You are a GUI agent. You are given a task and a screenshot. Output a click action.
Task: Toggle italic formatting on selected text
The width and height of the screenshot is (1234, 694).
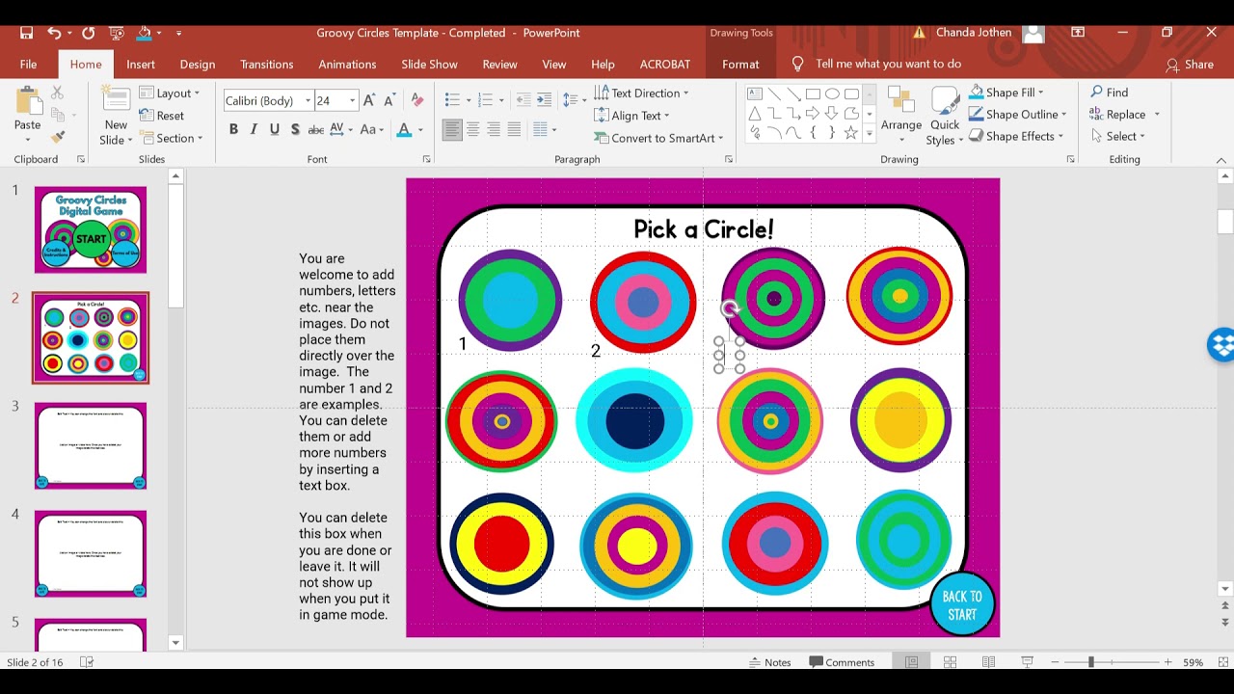pos(253,128)
